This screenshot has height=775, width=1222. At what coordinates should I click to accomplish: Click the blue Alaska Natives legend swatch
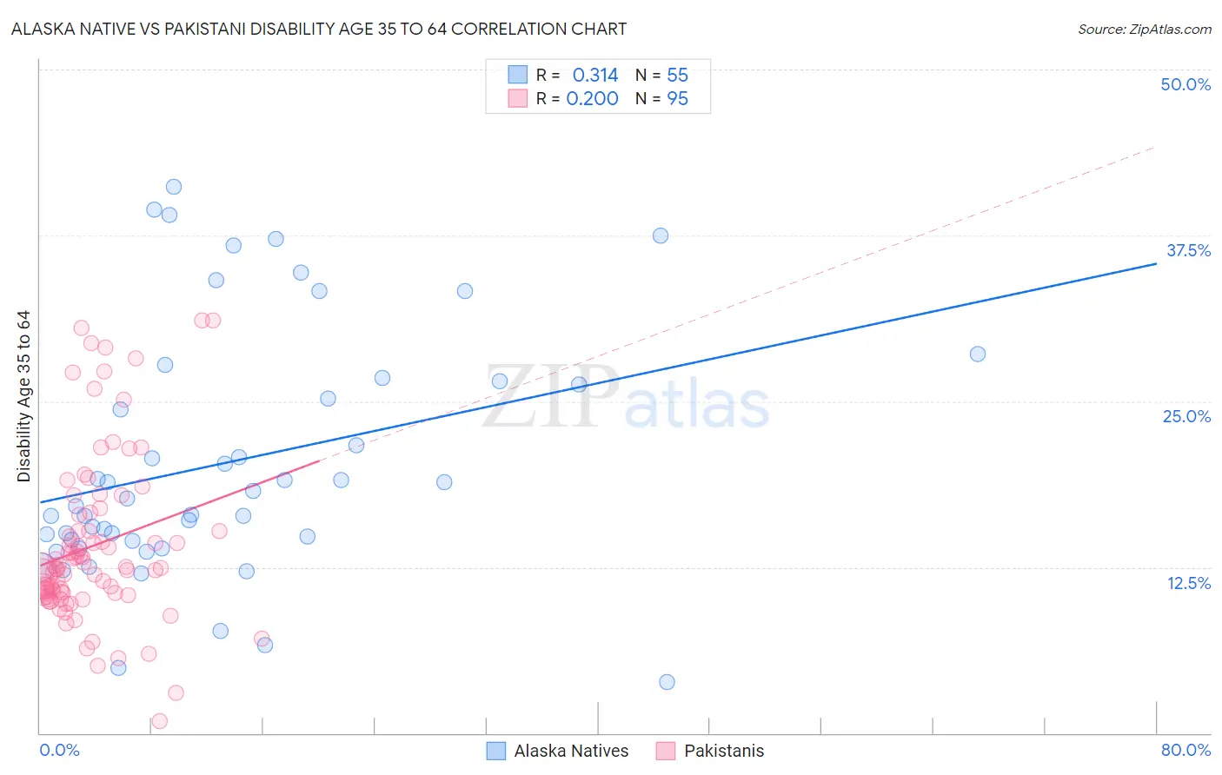point(495,751)
